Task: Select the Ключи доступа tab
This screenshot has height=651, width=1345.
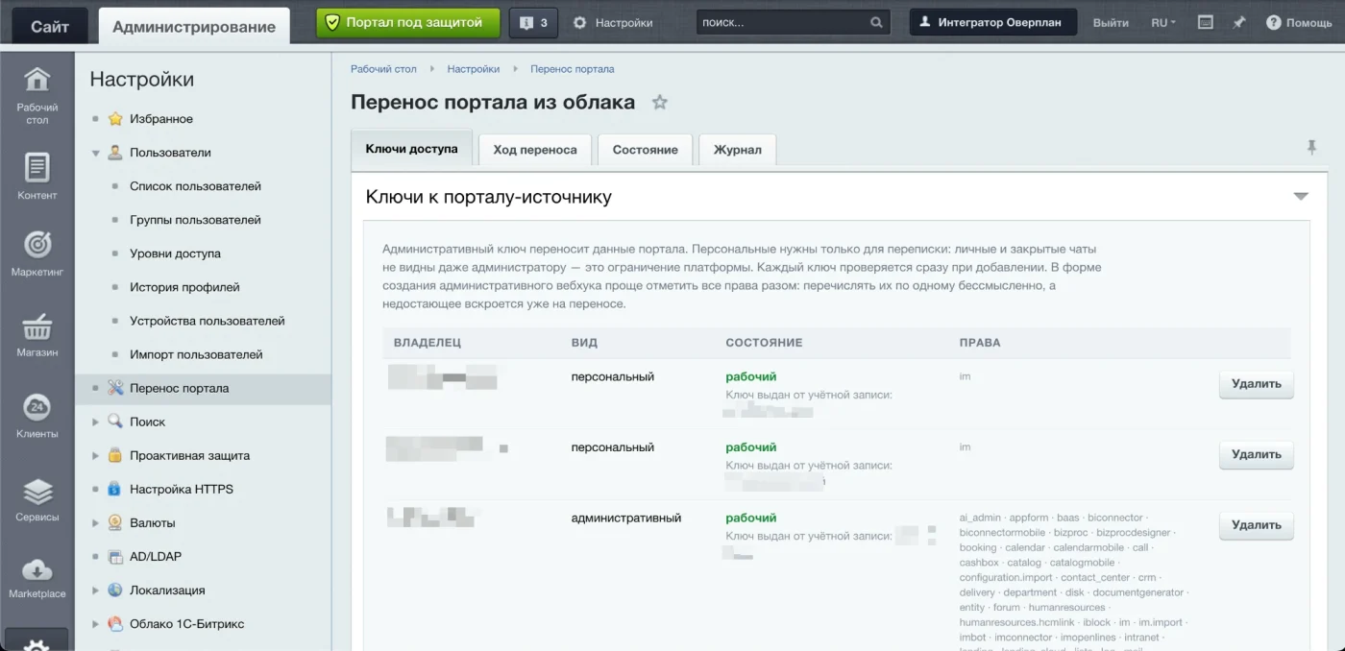Action: point(411,149)
